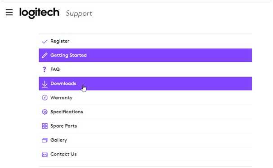273x168 pixels.
Task: Click the Warranty circle icon
Action: click(45, 98)
